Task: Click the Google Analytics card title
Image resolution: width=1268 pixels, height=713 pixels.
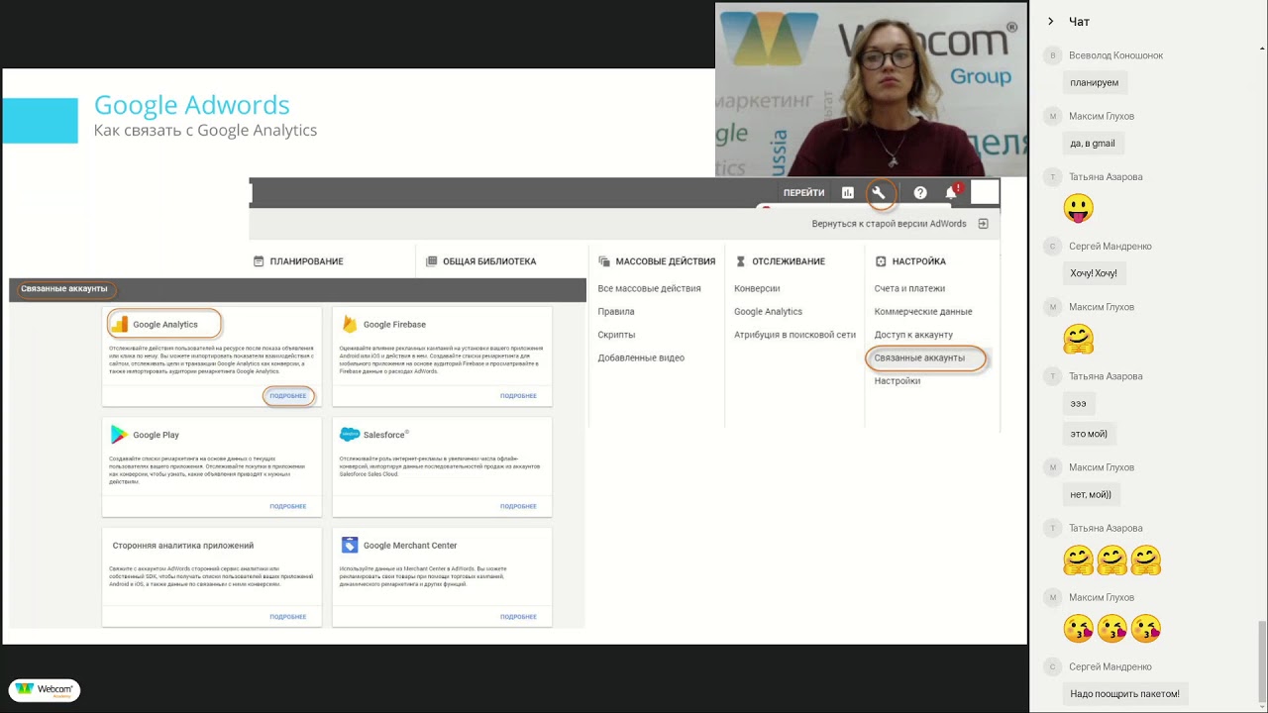Action: (x=165, y=324)
